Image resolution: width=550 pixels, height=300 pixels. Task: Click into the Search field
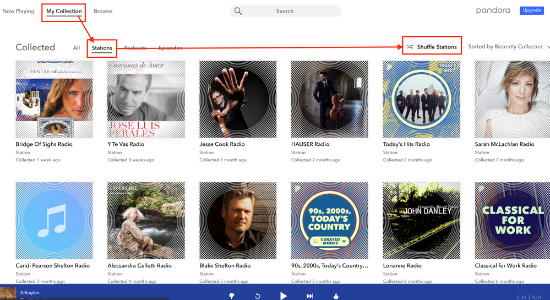coord(292,11)
